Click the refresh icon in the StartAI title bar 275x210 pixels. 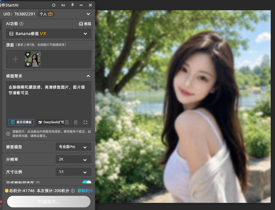point(54,5)
